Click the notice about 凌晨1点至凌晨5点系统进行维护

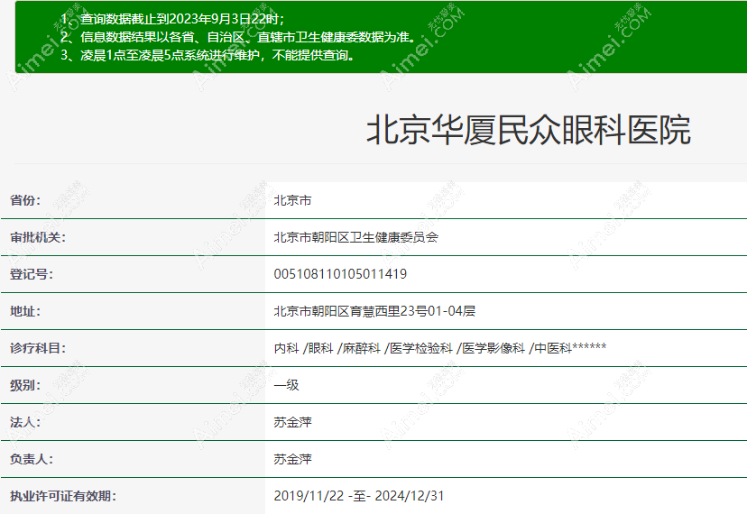click(208, 55)
